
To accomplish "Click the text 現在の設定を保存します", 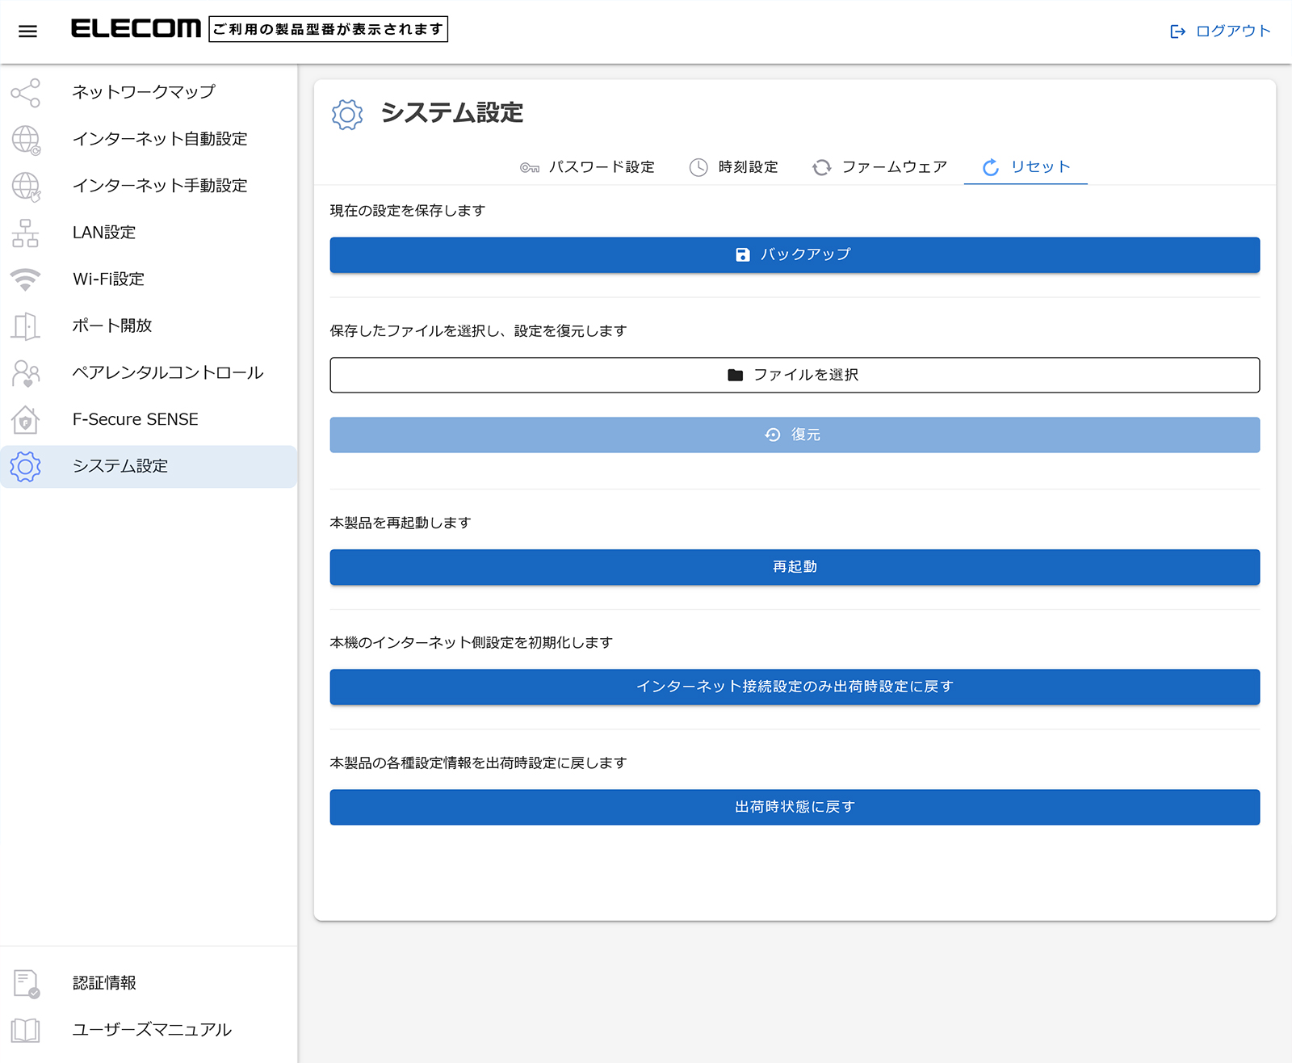I will coord(408,211).
